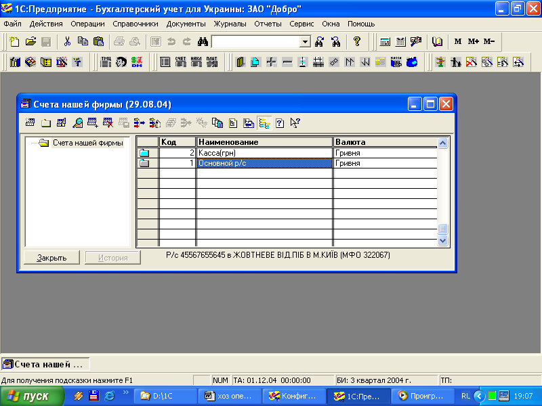Click the list scrollbar up arrow
This screenshot has height=406, width=542.
443,143
